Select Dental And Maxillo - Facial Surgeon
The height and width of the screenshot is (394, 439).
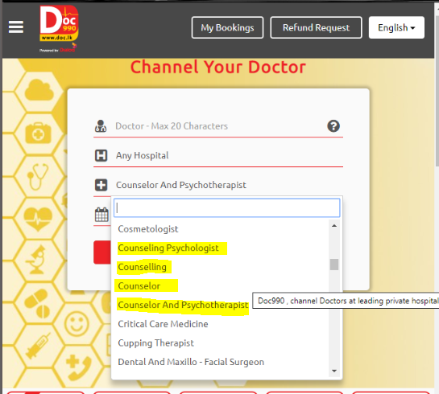pos(220,362)
